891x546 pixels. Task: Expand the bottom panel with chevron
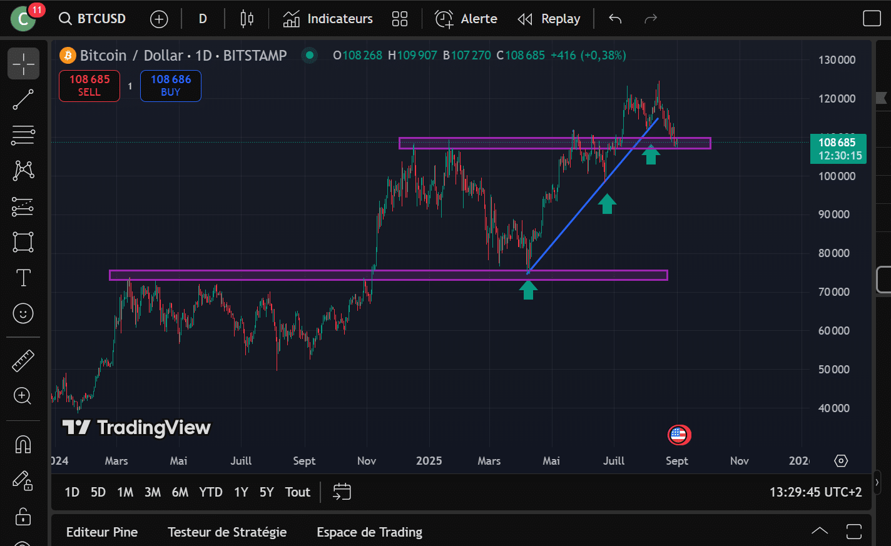click(x=820, y=532)
